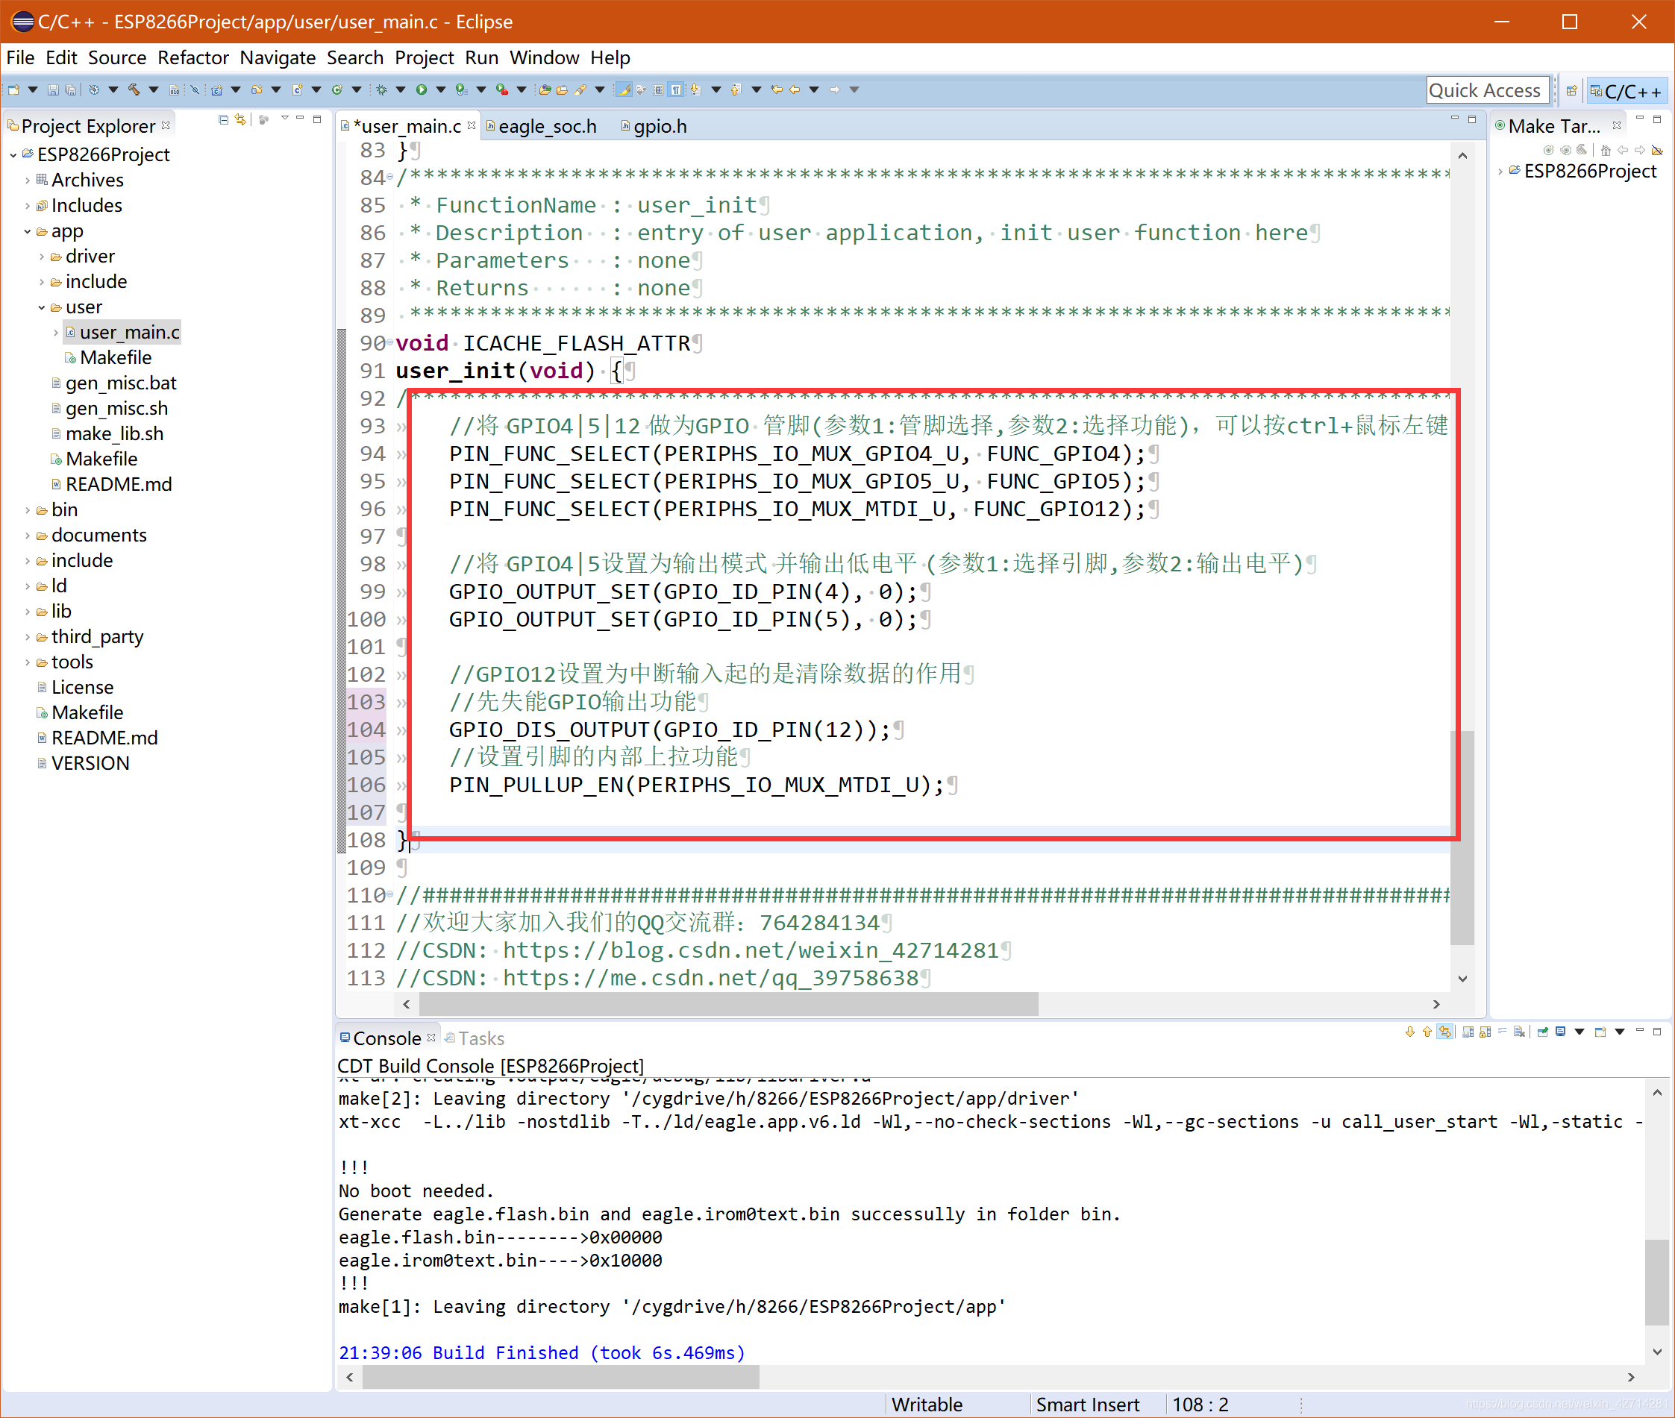Image resolution: width=1675 pixels, height=1418 pixels.
Task: Pin the Console view
Action: (x=1542, y=1032)
